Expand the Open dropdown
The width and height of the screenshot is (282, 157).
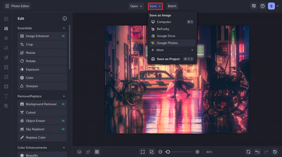pos(136,6)
